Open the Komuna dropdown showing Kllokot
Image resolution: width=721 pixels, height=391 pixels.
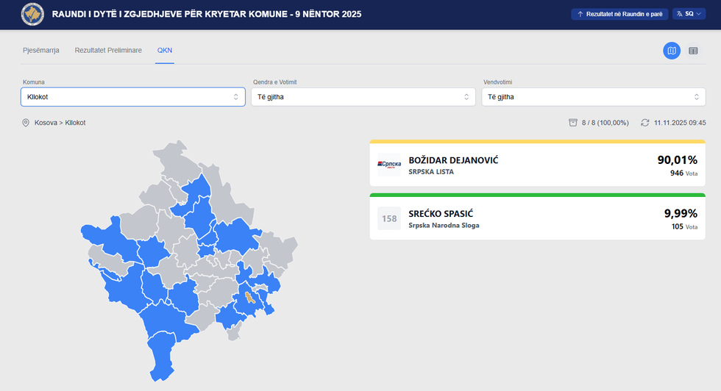pyautogui.click(x=132, y=97)
